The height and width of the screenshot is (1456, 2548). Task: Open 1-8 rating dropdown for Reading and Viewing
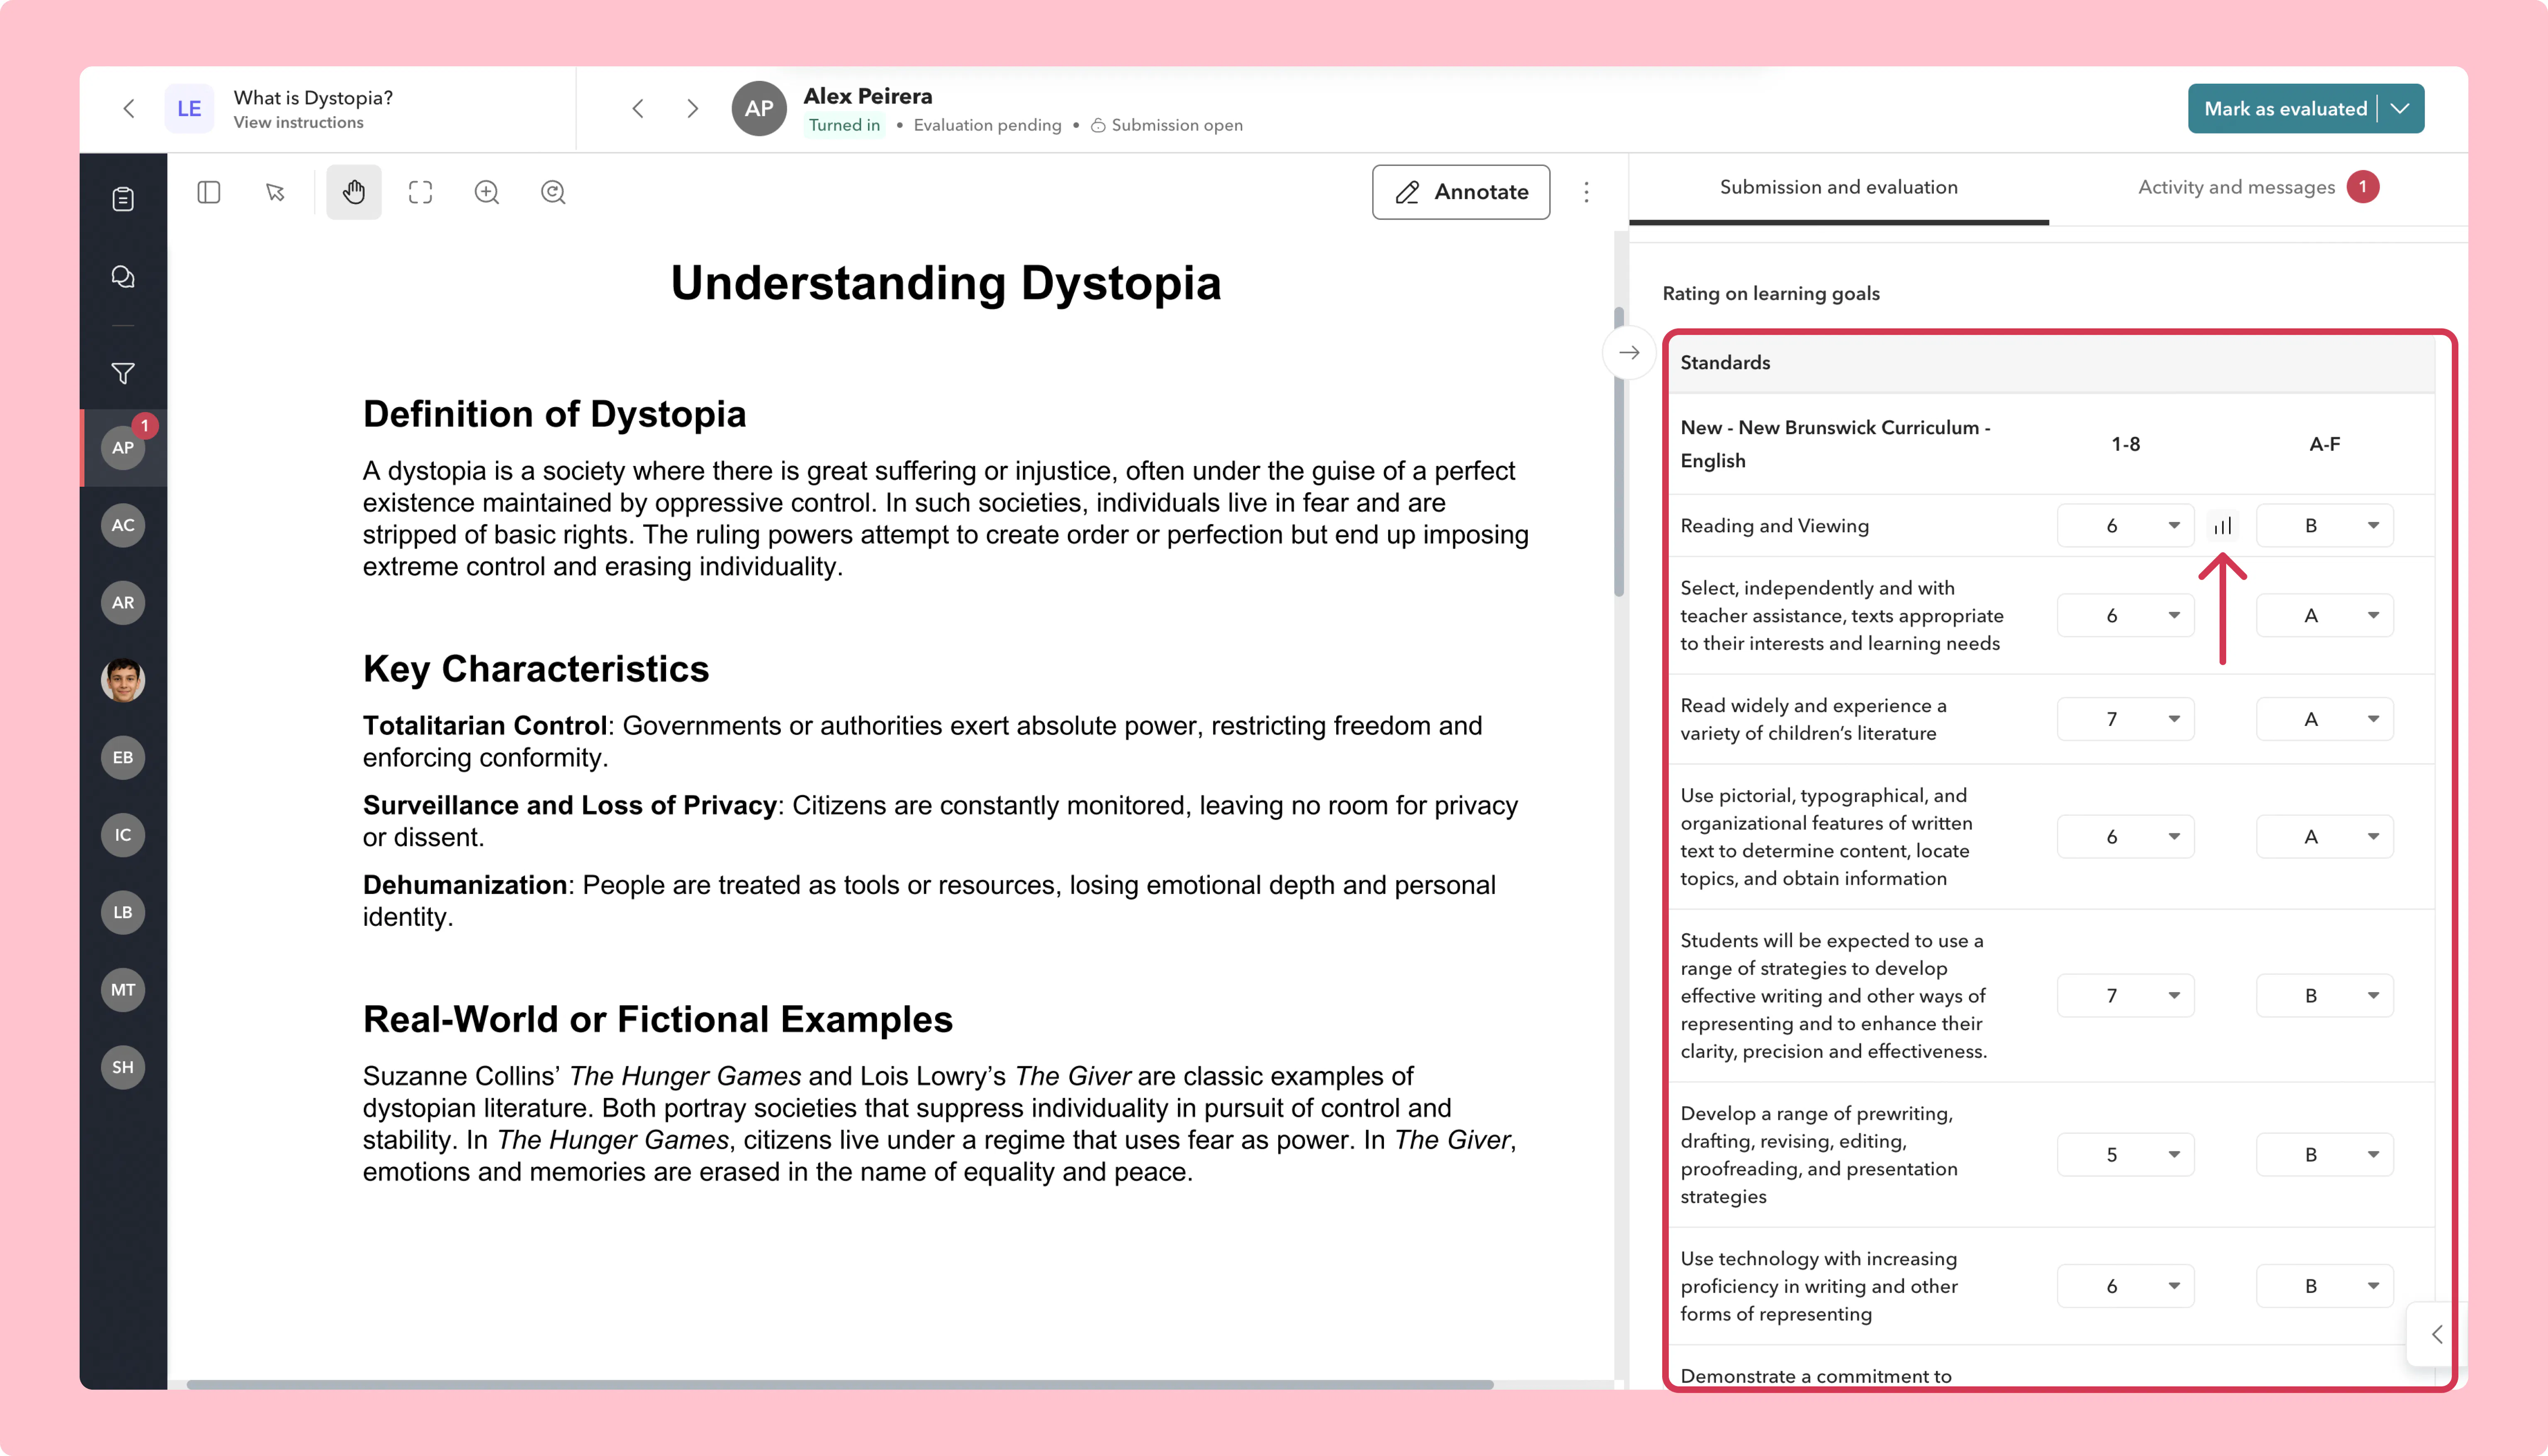tap(2125, 526)
